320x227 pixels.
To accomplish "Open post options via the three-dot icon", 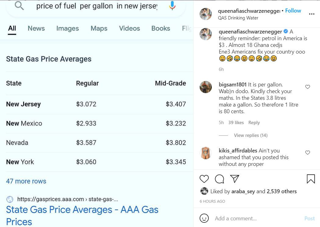I will (312, 14).
